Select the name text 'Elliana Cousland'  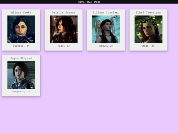(x=106, y=12)
